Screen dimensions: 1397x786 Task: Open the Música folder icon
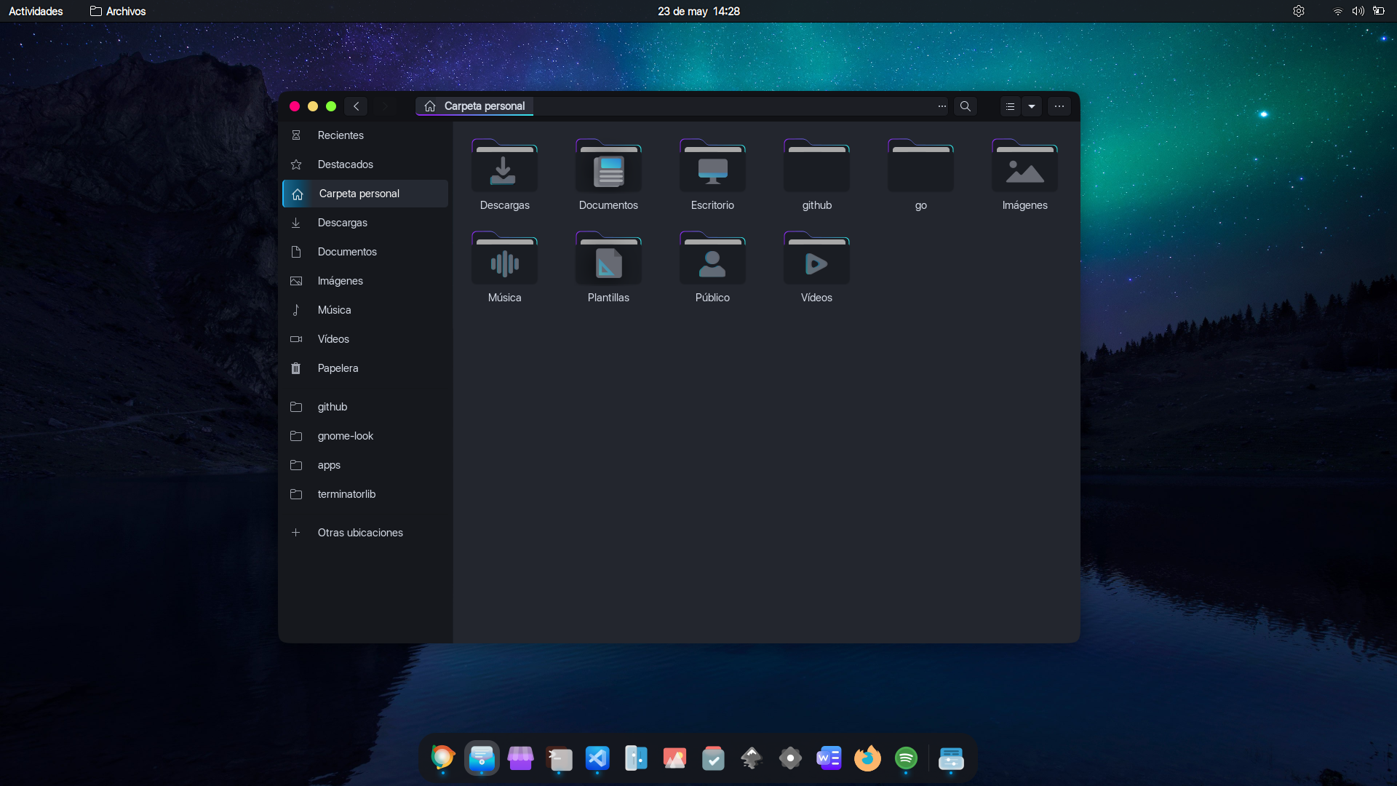[504, 258]
